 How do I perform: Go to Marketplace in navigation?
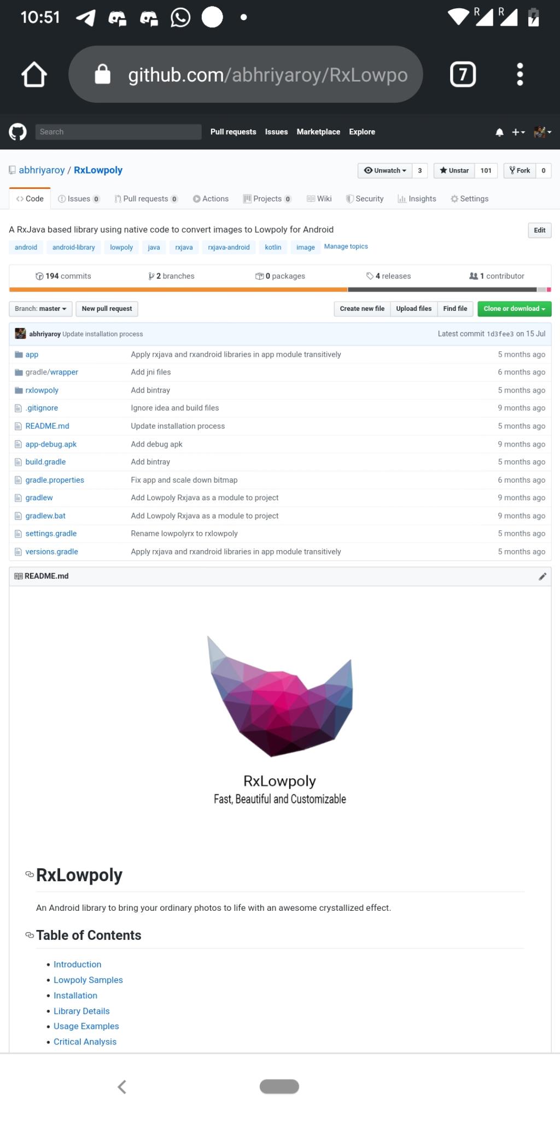tap(318, 132)
